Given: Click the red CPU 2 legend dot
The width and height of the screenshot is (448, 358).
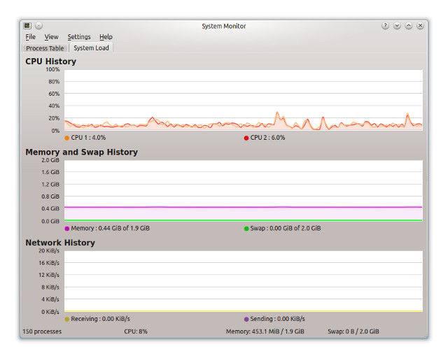Looking at the screenshot, I should tap(246, 138).
